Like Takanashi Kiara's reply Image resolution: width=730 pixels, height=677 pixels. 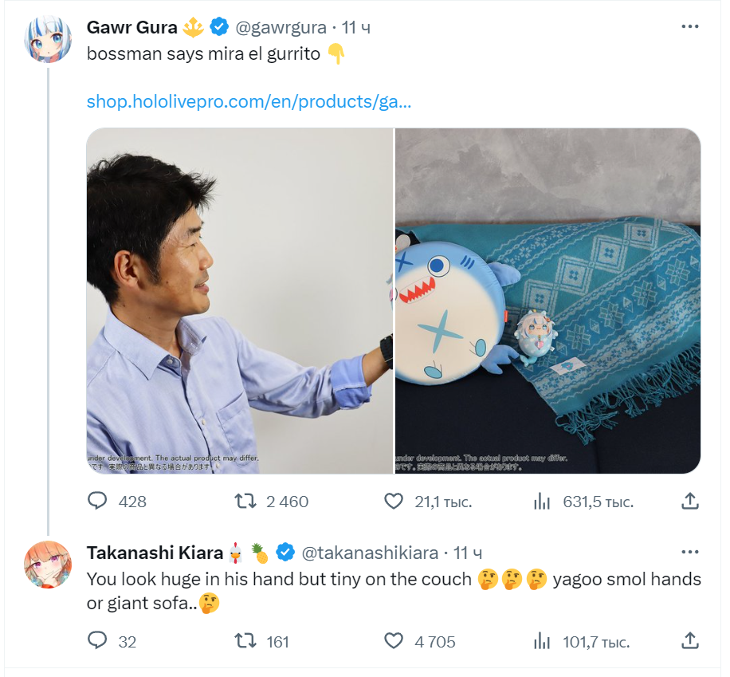394,640
